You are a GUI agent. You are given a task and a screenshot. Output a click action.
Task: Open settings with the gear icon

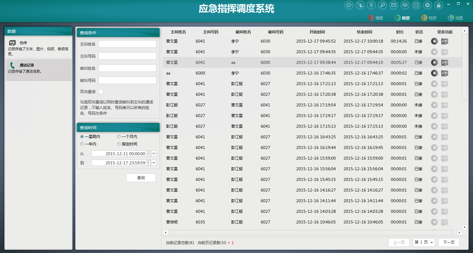[427, 5]
